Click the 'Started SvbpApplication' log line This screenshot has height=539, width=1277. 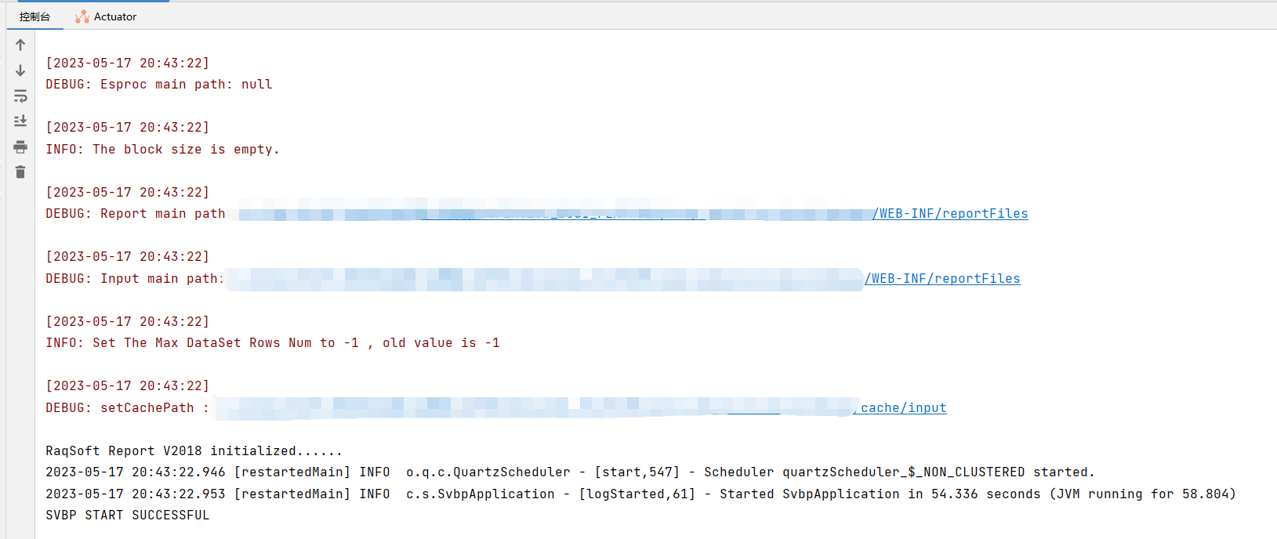point(640,494)
